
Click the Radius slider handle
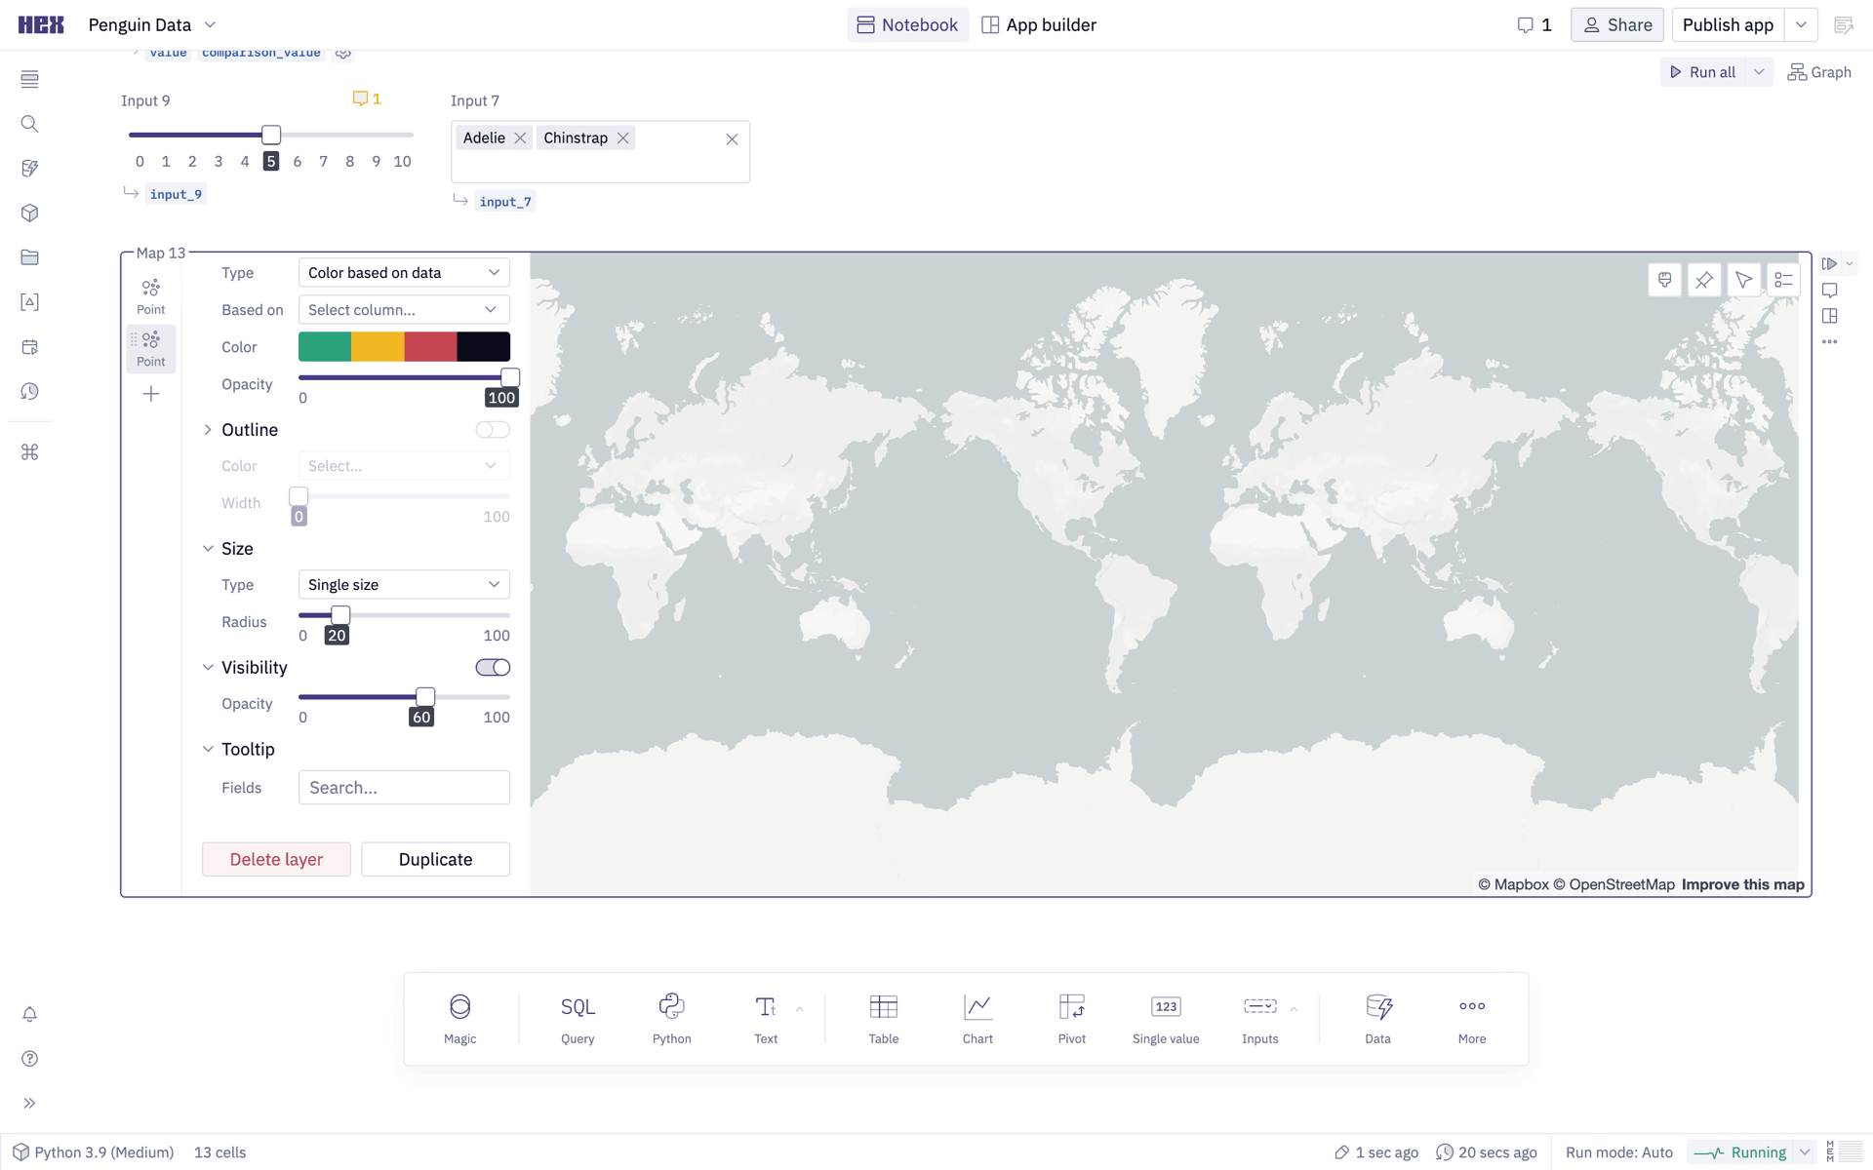(340, 615)
